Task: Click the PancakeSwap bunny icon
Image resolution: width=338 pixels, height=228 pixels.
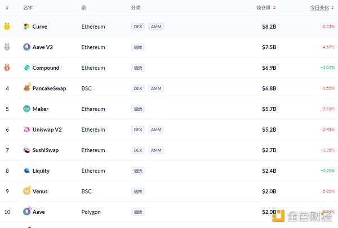Action: point(27,88)
